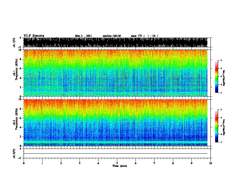
Task: Click the ch.1 "Frequency (kHz)" axis label
Action: 16,70
